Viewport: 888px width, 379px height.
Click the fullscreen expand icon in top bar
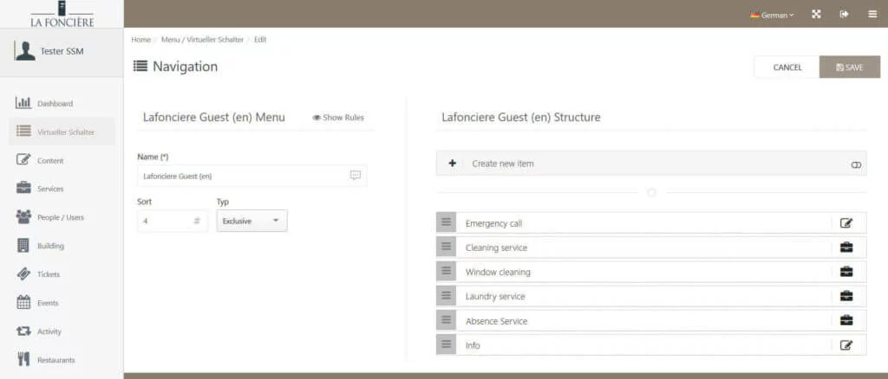tap(816, 15)
